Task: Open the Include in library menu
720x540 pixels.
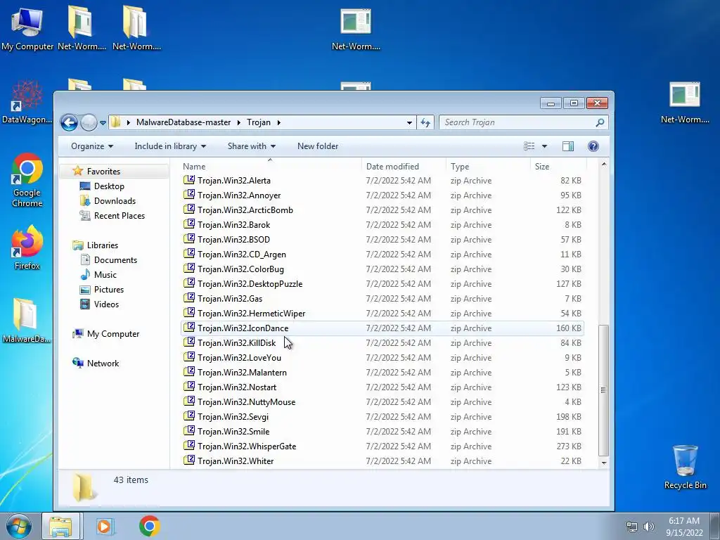Action: click(x=170, y=146)
